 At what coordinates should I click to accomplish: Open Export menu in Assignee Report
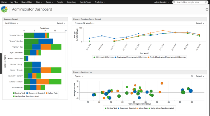pos(61,23)
